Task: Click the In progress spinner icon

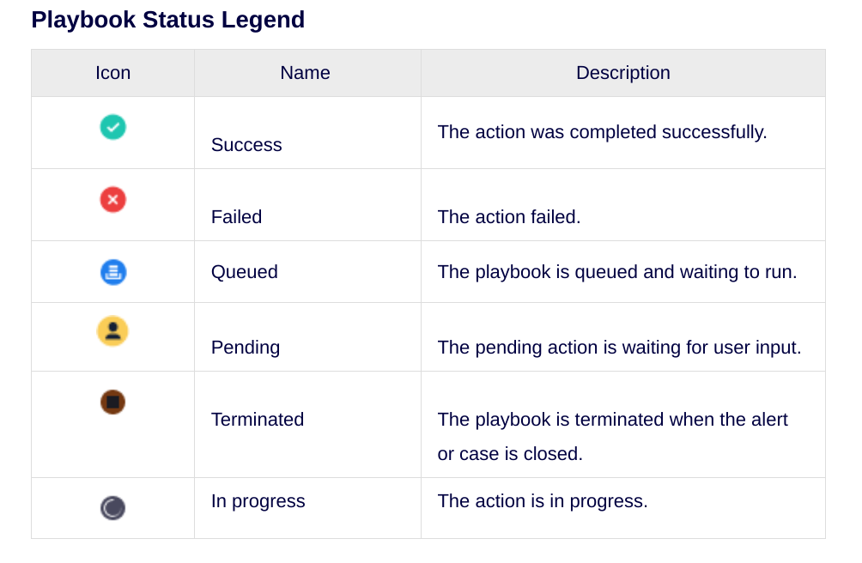Action: (112, 508)
